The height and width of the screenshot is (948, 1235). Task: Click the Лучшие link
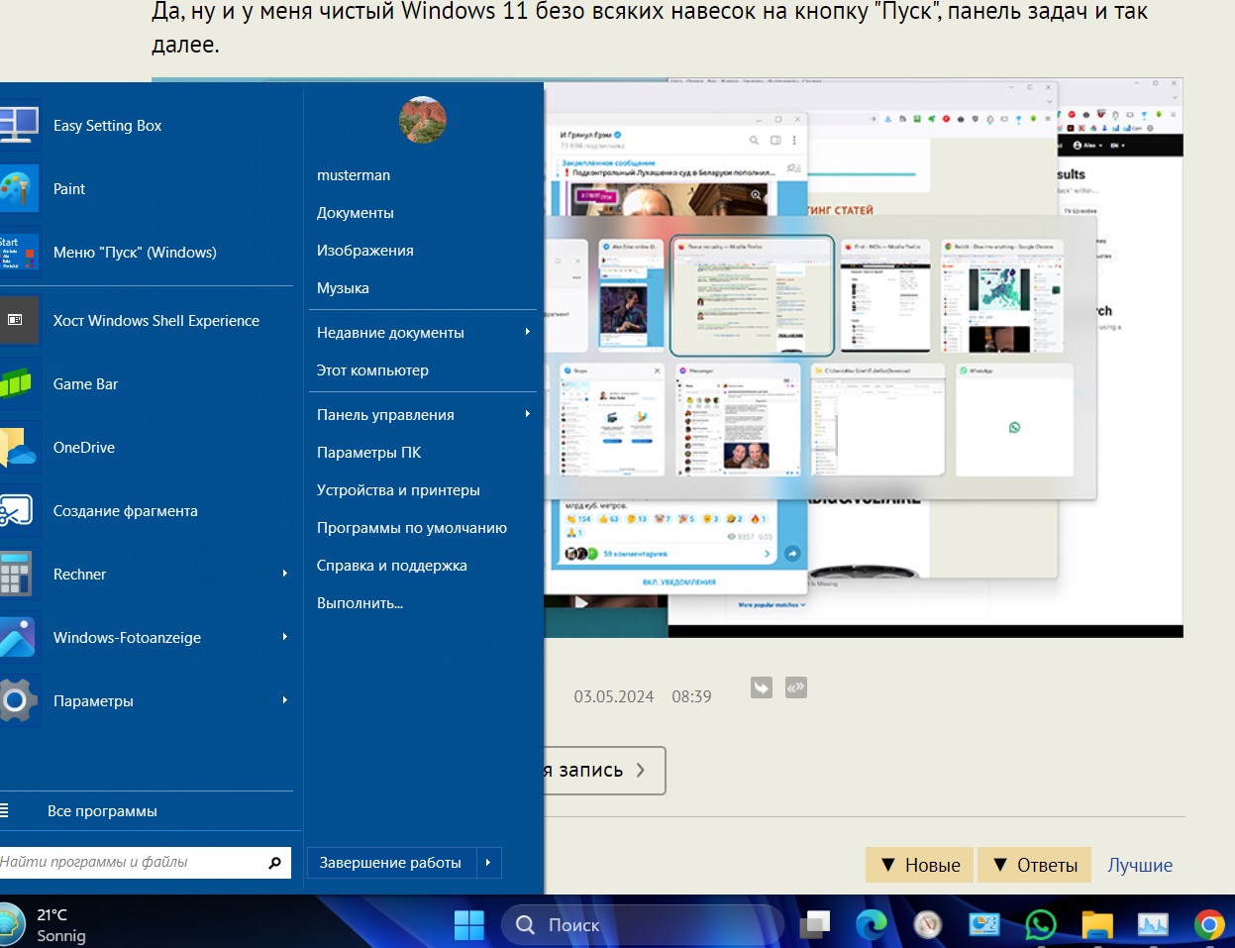click(x=1139, y=865)
